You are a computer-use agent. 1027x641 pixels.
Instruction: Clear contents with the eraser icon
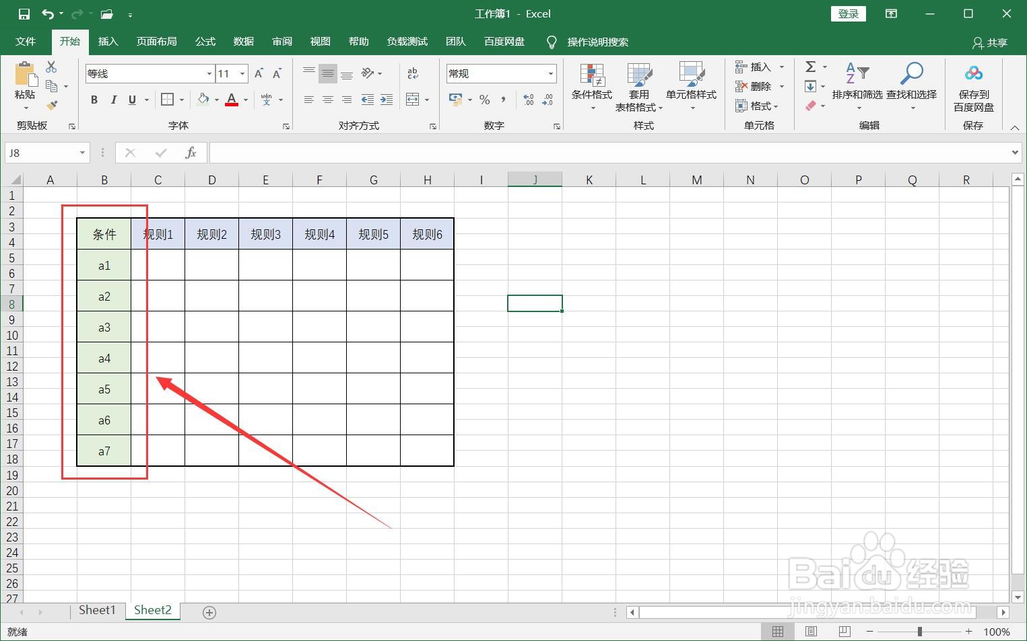click(811, 106)
